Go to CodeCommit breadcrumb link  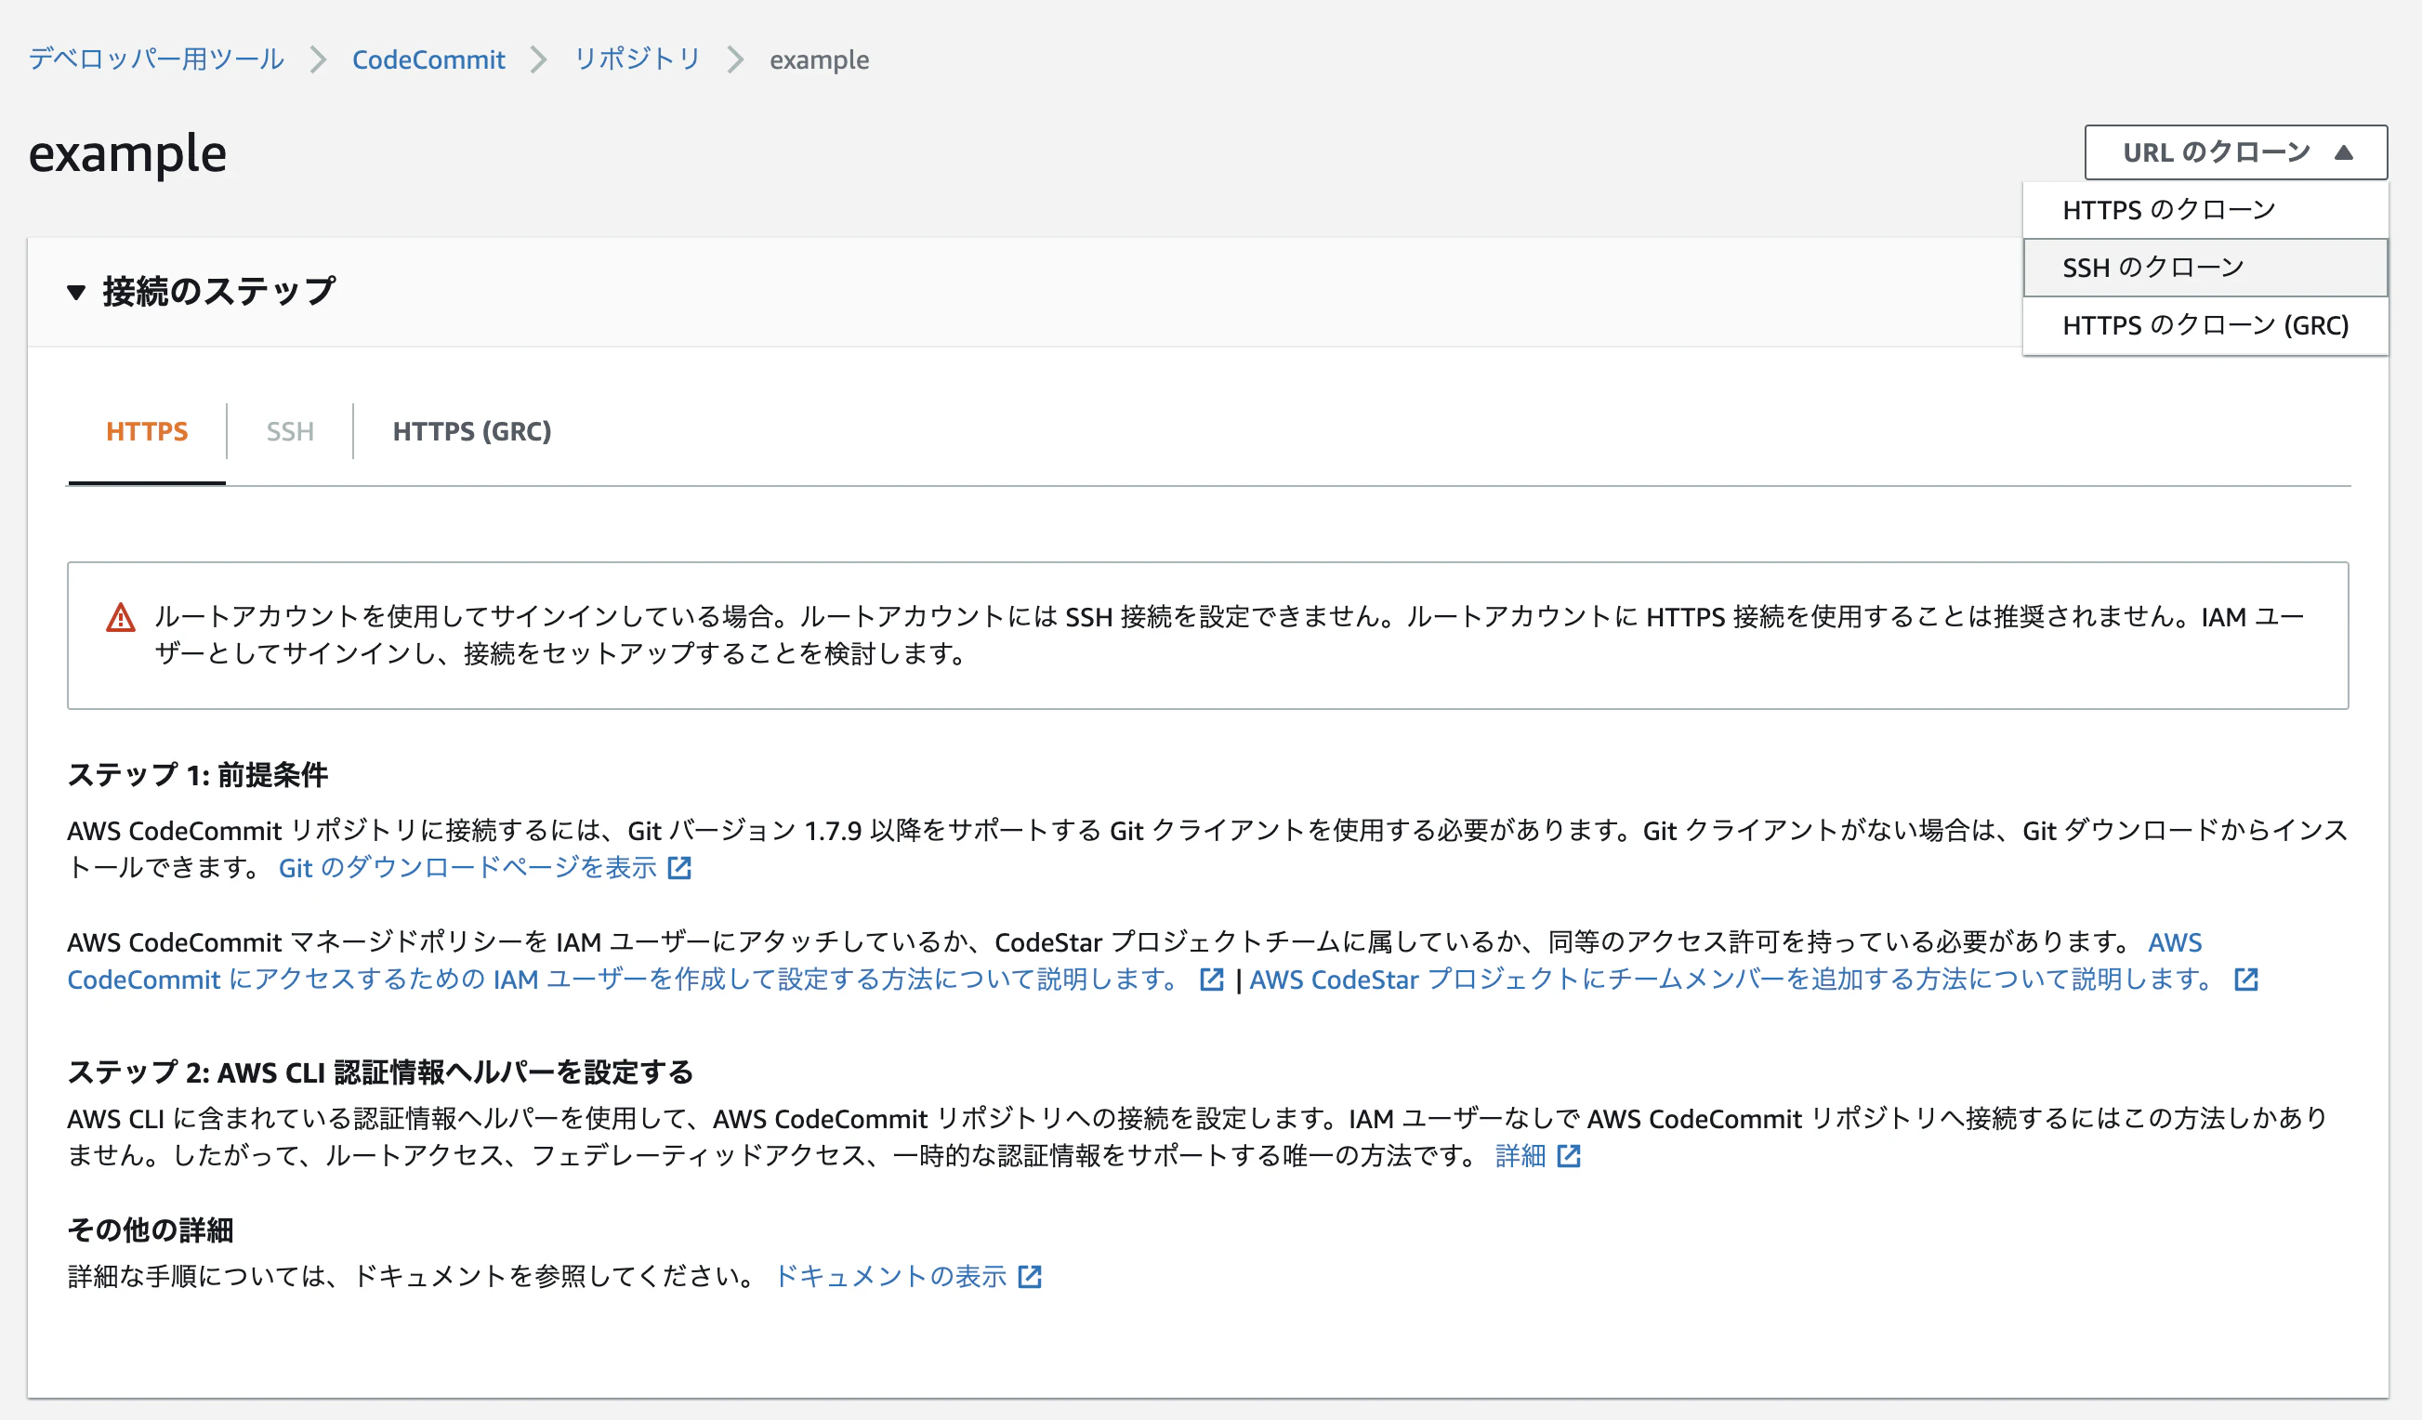(x=428, y=59)
